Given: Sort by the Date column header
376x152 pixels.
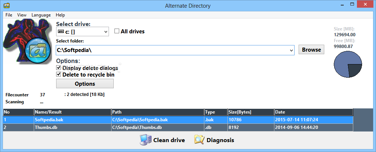Looking at the screenshot, I should (x=314, y=112).
